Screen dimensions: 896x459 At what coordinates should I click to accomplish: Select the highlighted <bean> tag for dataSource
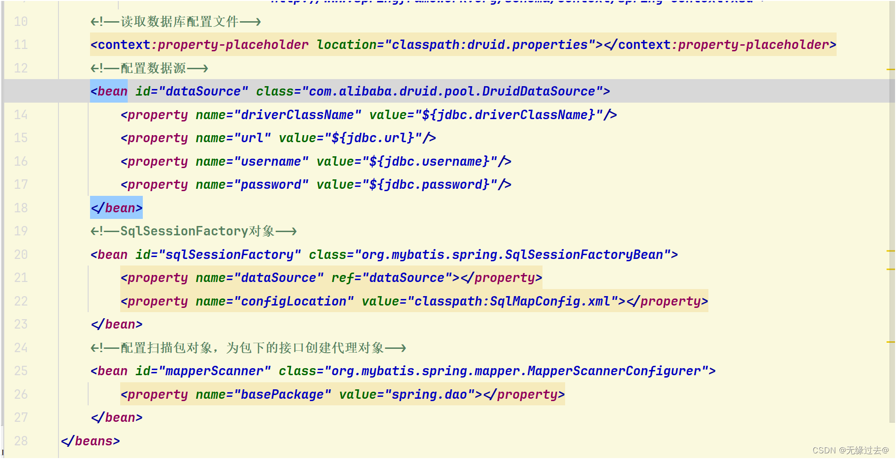click(x=109, y=91)
